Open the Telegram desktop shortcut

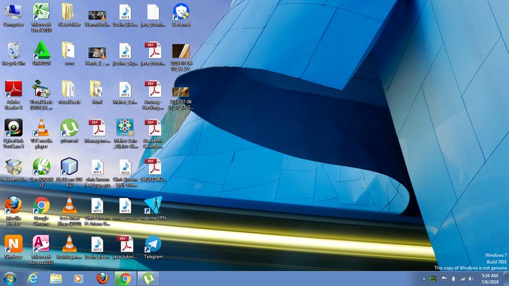tap(153, 244)
